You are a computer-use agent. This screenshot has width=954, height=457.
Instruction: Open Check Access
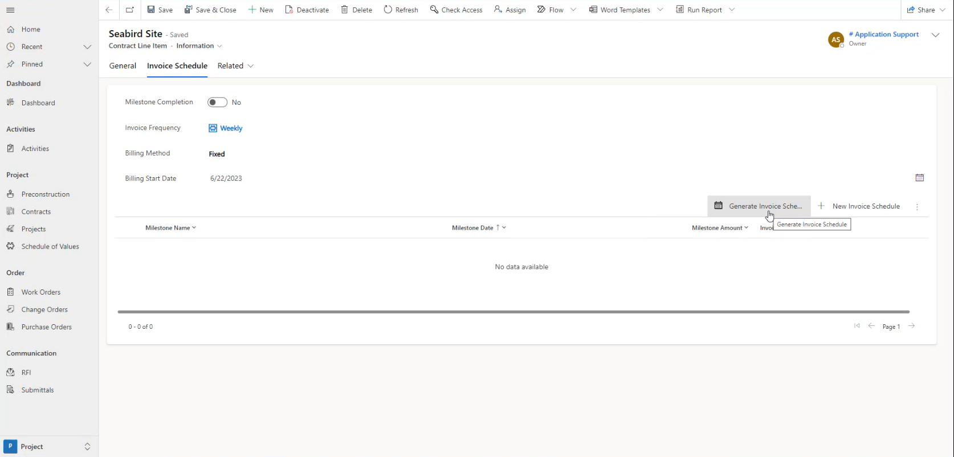click(456, 10)
